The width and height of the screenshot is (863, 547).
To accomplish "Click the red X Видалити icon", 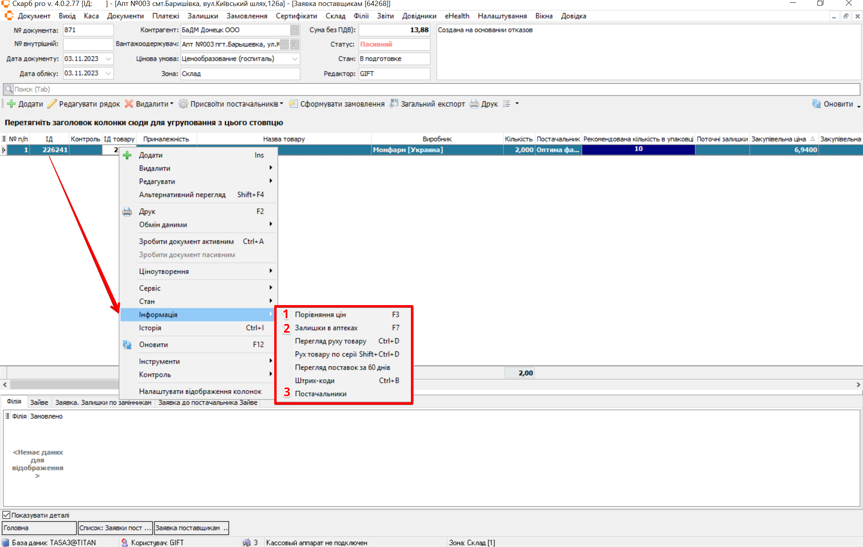I will click(129, 104).
